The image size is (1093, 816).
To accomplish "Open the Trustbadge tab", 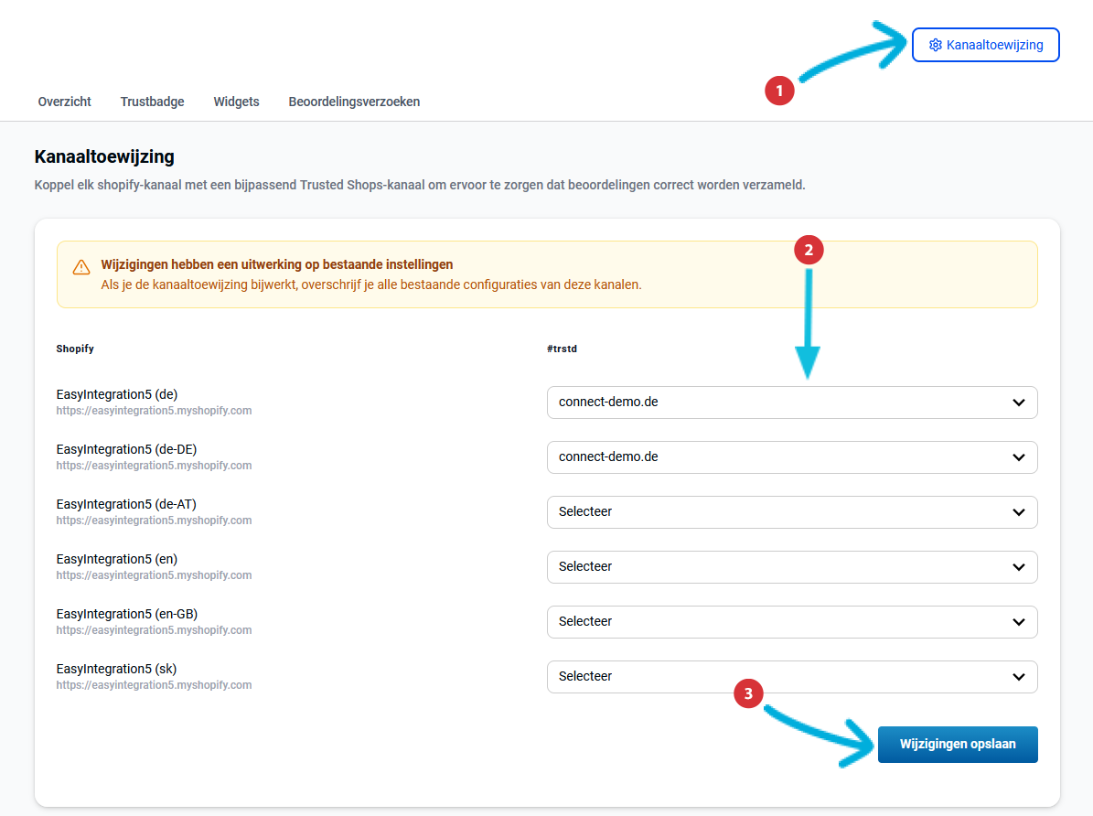I will tap(153, 102).
